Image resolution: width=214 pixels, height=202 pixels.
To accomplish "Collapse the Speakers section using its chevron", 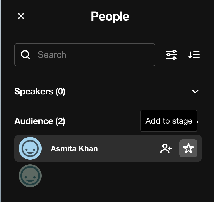I will coord(195,91).
